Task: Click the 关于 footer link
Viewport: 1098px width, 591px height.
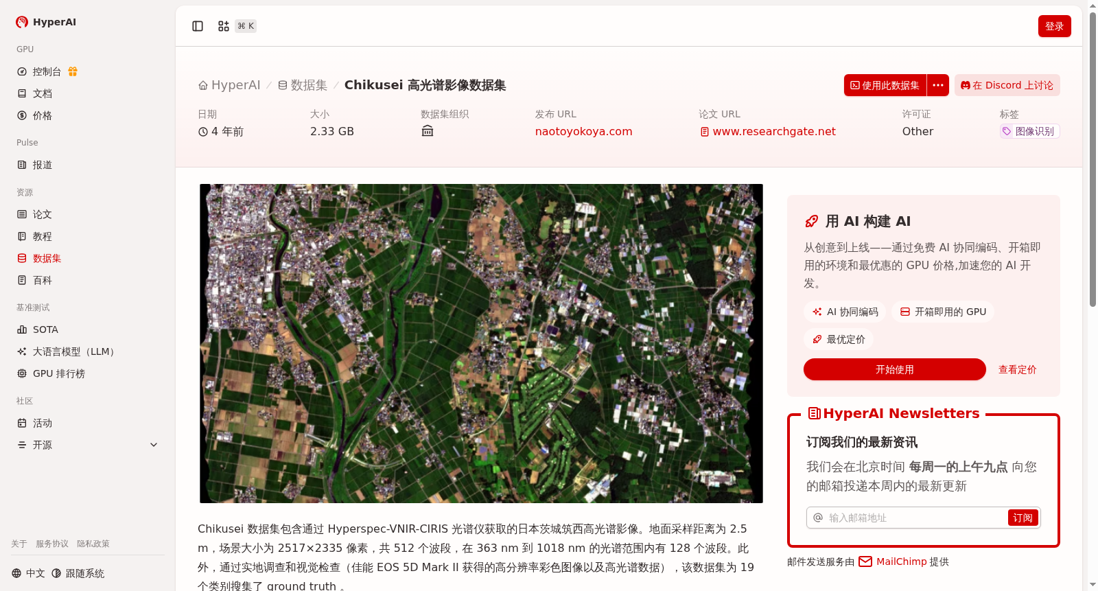Action: tap(19, 544)
